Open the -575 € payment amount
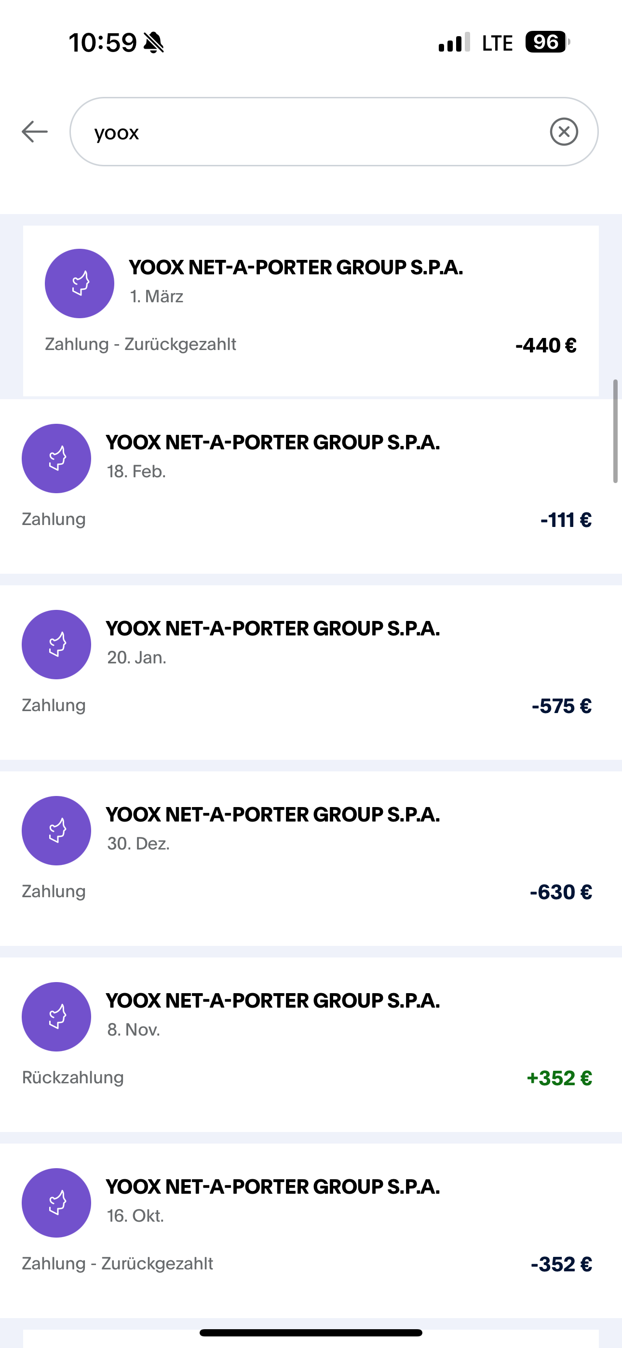Image resolution: width=622 pixels, height=1348 pixels. click(561, 706)
